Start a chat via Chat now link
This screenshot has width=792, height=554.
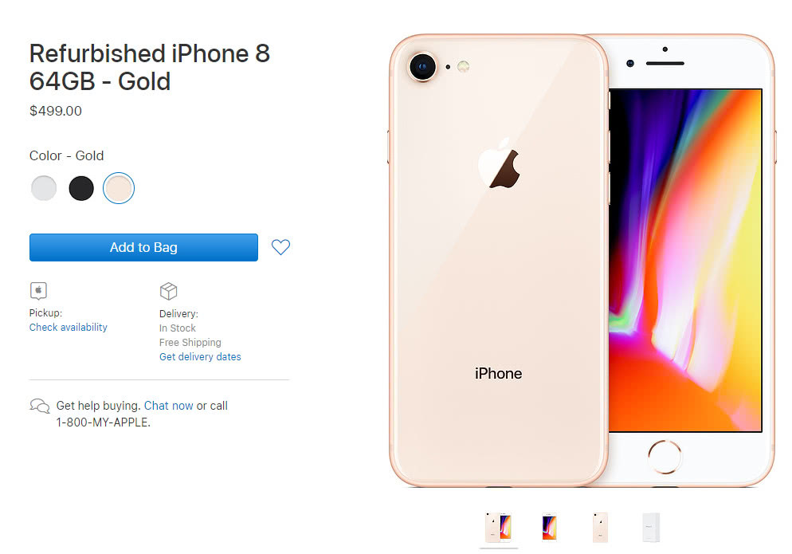(x=169, y=406)
